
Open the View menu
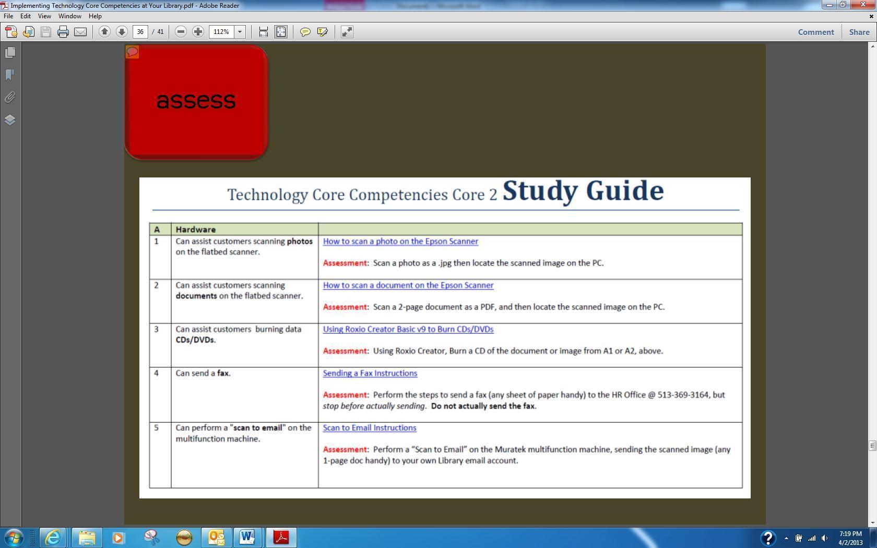pos(44,16)
